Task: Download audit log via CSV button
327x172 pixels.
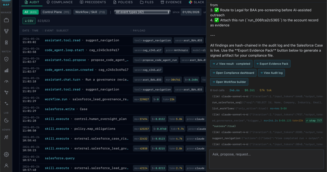Action: (x=29, y=21)
